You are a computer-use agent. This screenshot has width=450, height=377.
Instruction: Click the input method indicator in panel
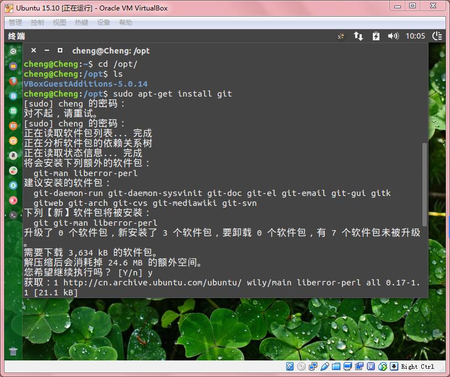341,36
